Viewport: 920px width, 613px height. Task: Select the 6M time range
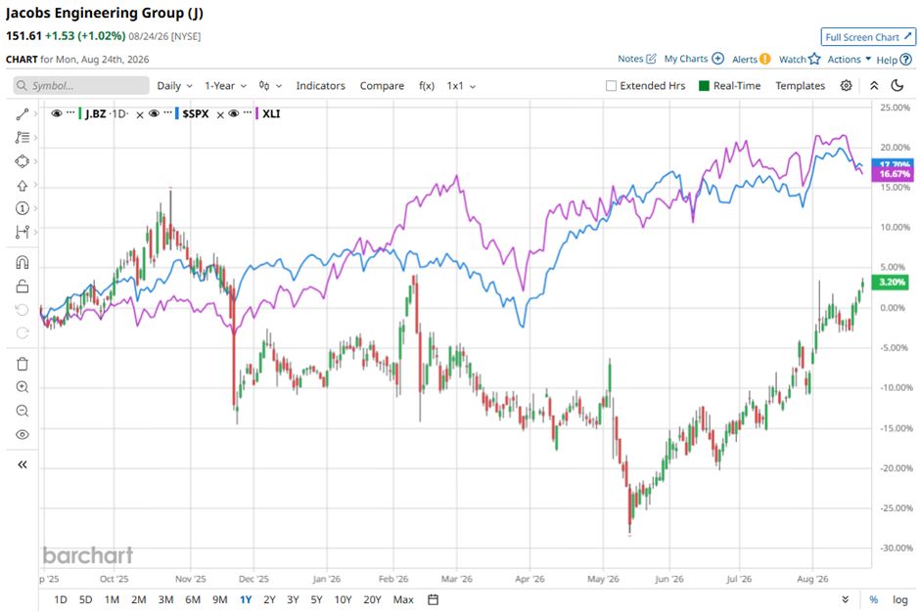pos(193,599)
